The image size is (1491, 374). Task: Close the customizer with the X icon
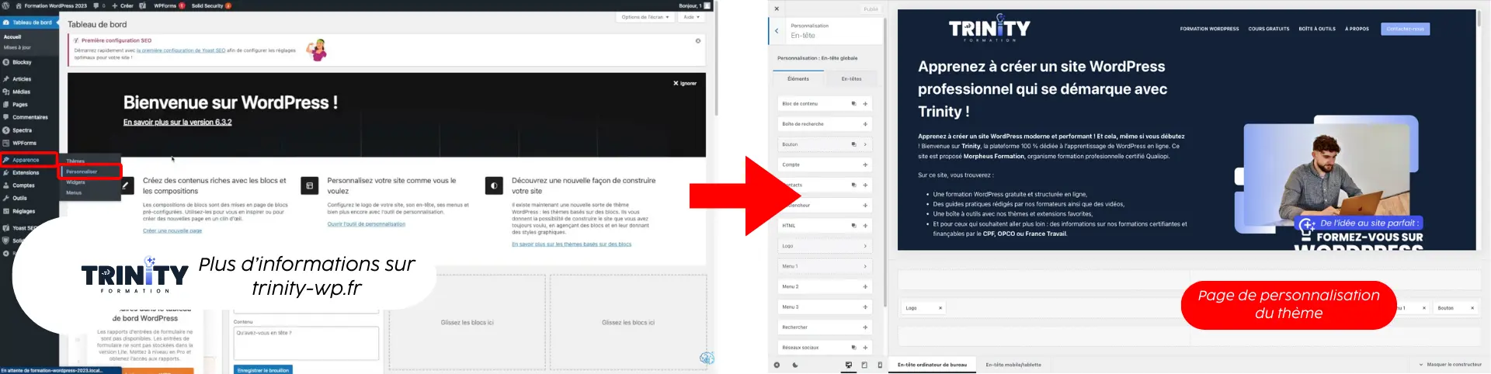777,9
